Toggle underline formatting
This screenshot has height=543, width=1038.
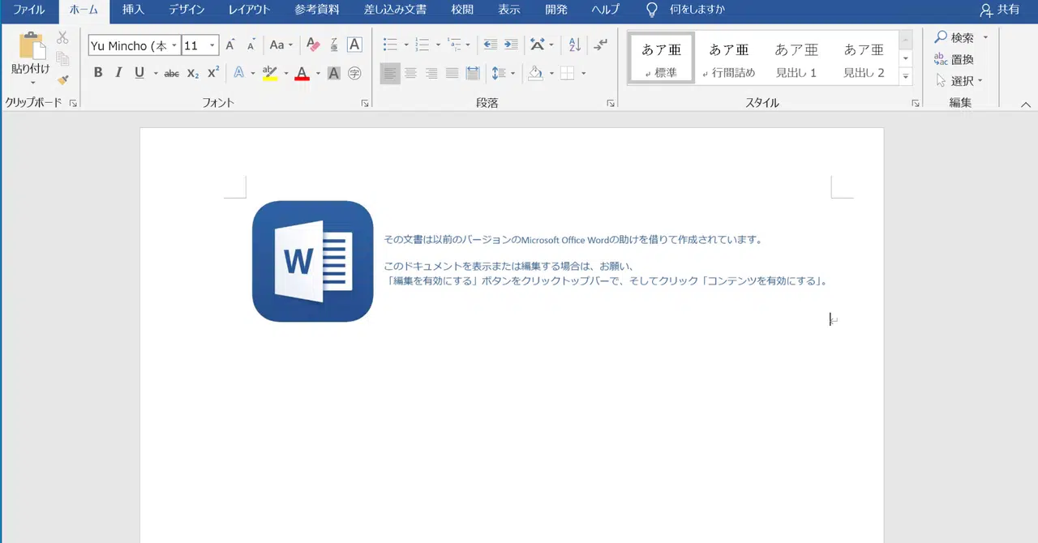(139, 73)
